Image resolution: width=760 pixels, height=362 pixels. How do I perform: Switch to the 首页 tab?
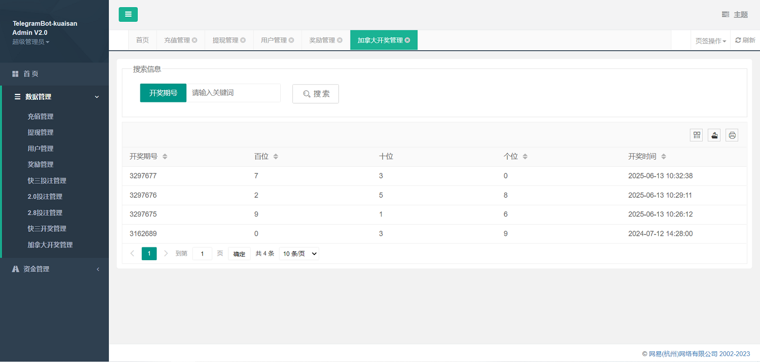tap(142, 40)
